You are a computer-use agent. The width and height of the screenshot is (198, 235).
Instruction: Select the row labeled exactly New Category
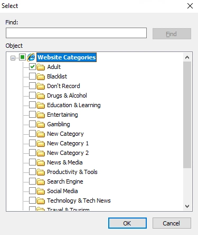click(x=65, y=134)
